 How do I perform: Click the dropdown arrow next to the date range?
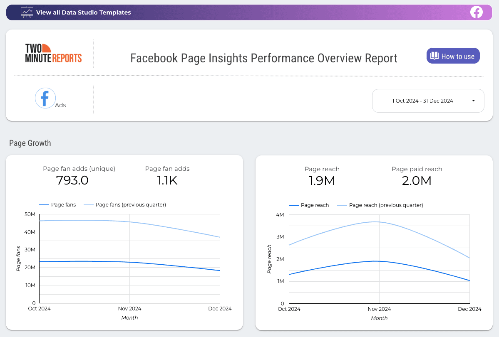(473, 101)
